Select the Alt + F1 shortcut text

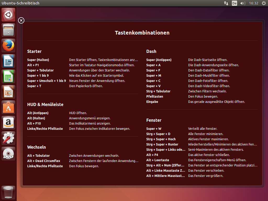click(x=33, y=65)
